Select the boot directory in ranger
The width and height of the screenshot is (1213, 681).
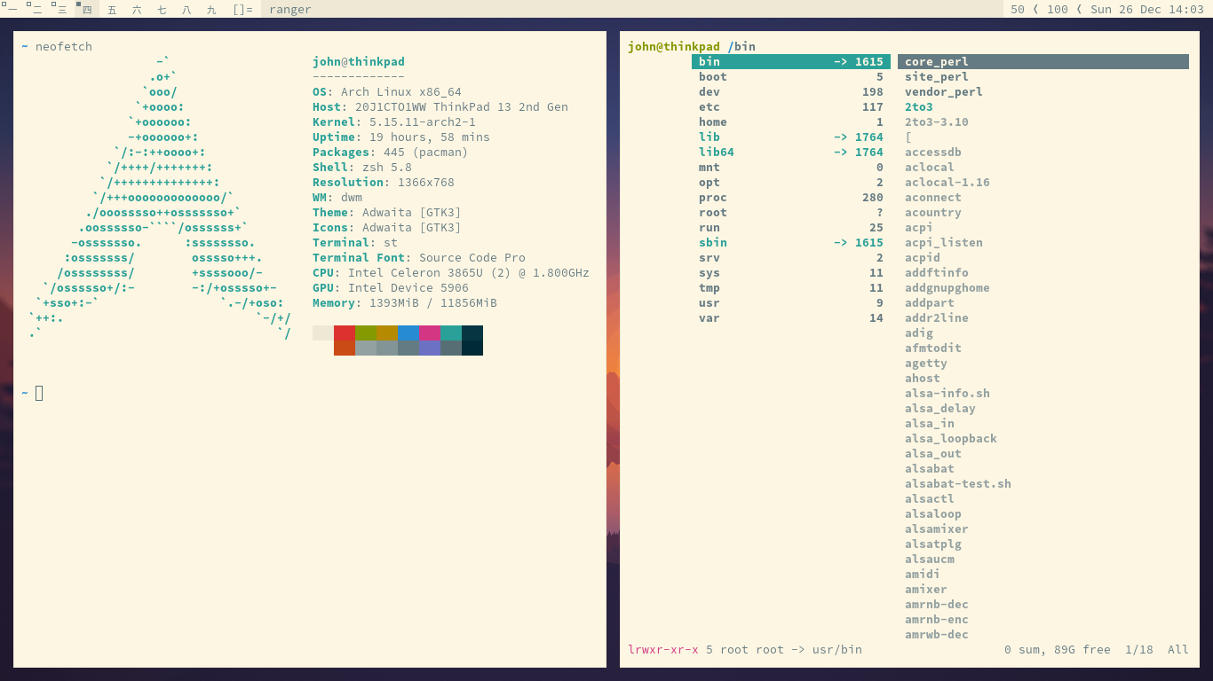(x=791, y=76)
